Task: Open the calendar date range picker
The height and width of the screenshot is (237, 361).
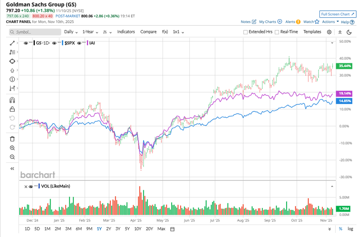Action: [172, 229]
